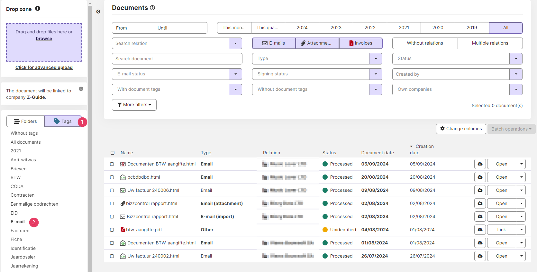The height and width of the screenshot is (272, 537).
Task: Click envelope icon of Uw factuur 240006.html
Action: click(123, 190)
